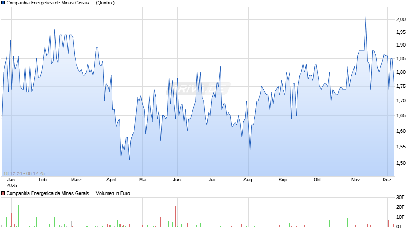The height and width of the screenshot is (231, 413).
Task: Click the 1,50 price axis value
Action: [401, 163]
